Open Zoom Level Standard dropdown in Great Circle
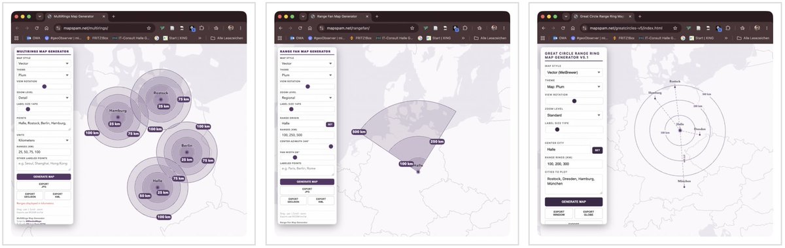This screenshot has height=248, width=785. tap(574, 115)
